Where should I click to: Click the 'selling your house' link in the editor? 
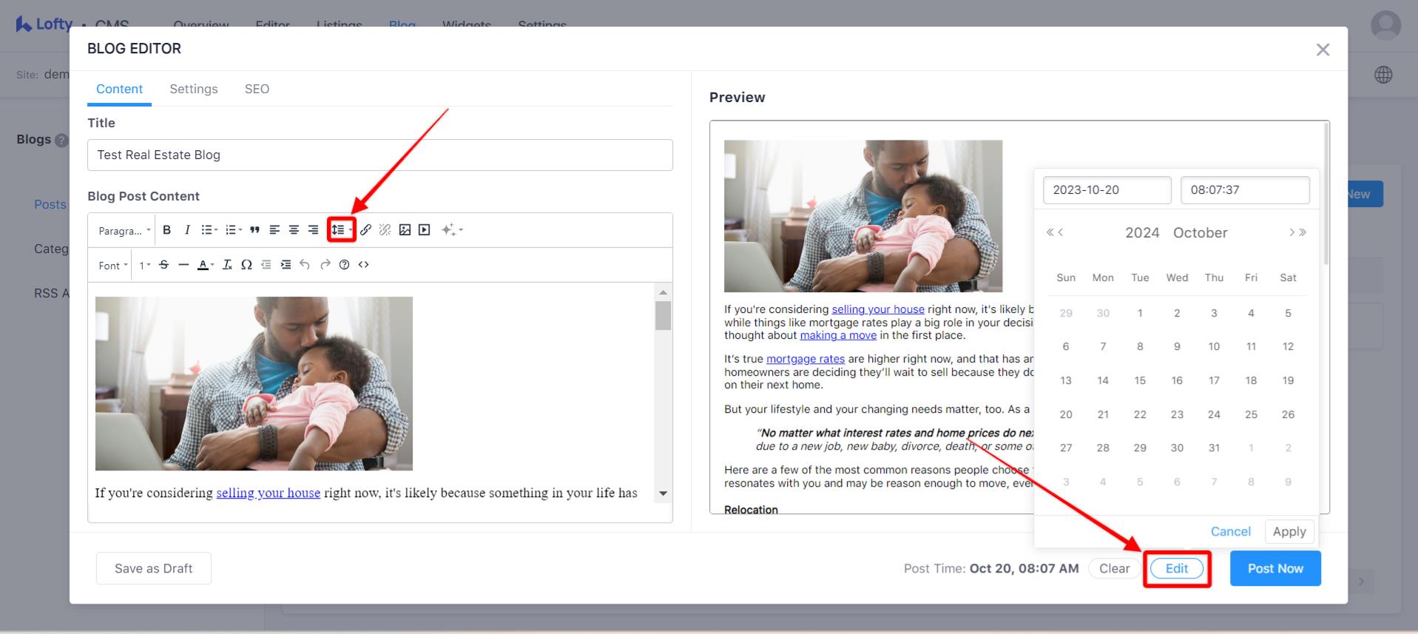268,493
